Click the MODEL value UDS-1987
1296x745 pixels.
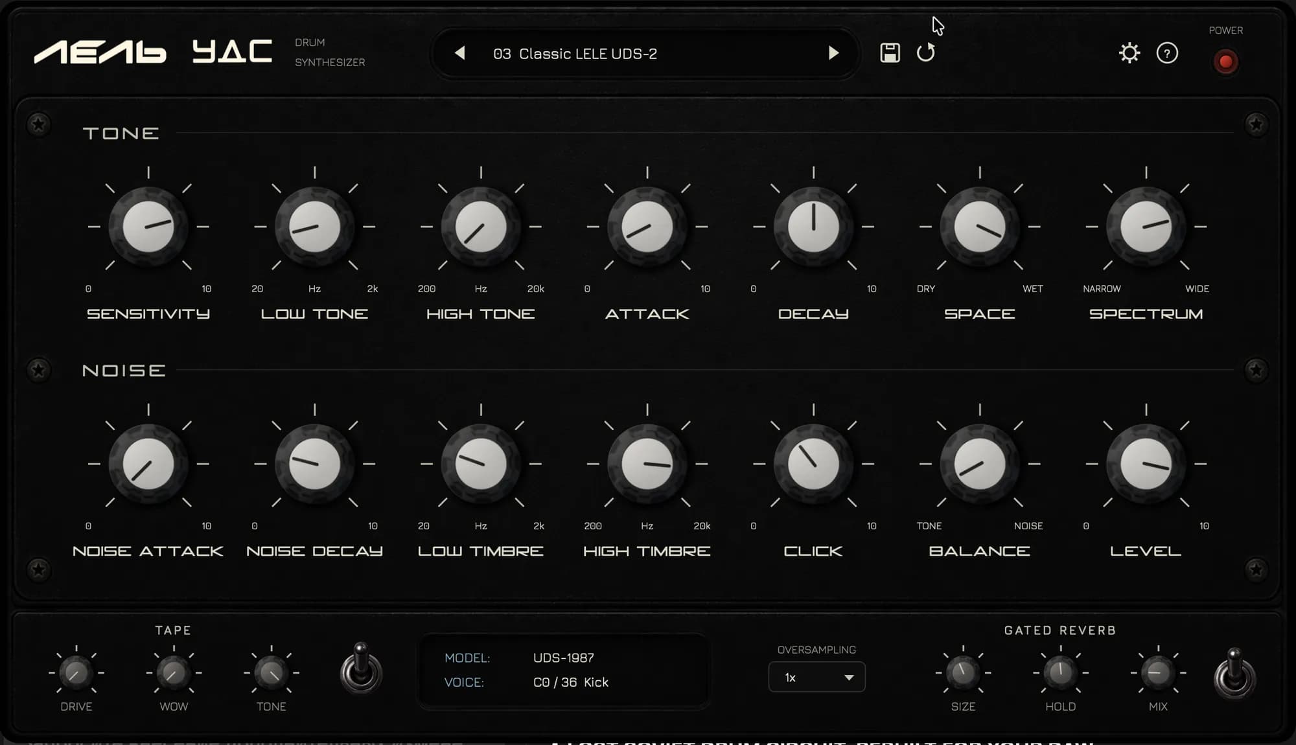[564, 658]
